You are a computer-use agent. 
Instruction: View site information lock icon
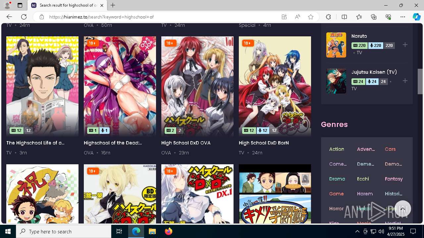41,17
